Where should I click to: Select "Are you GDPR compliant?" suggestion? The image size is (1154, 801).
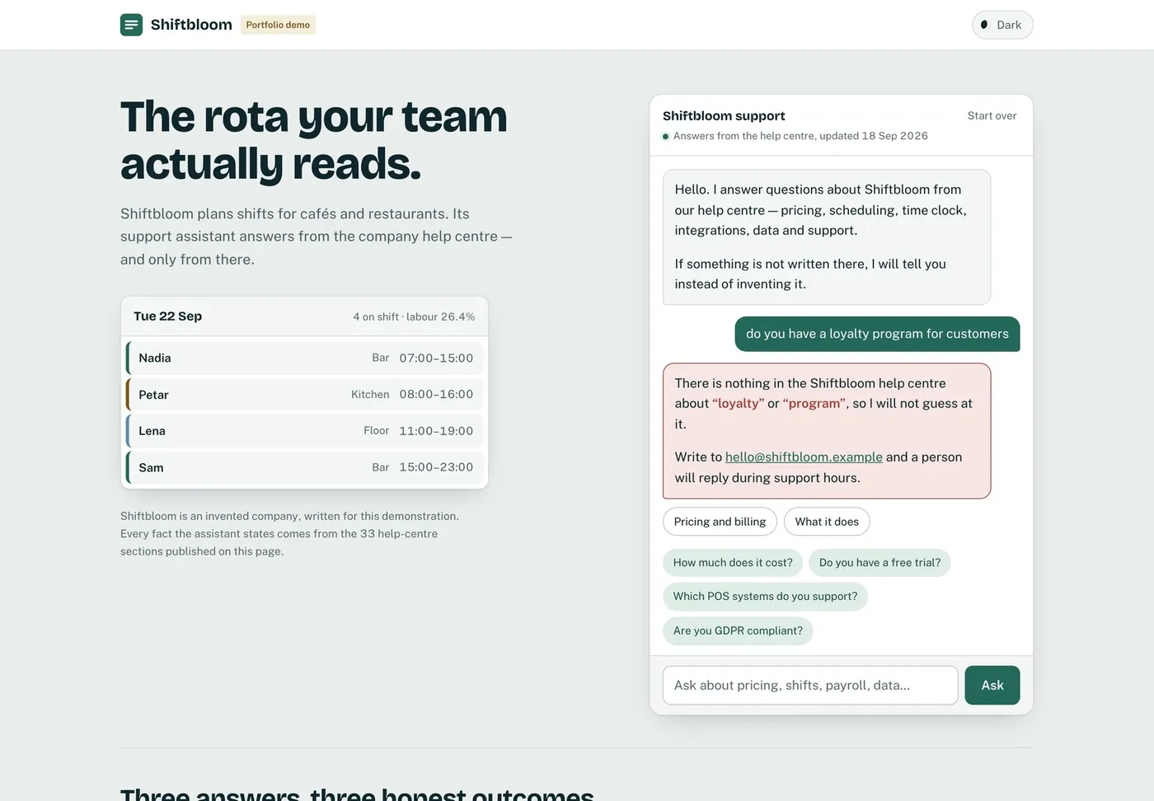738,631
